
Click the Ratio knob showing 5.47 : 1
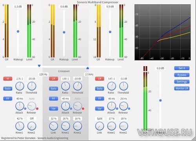coord(112,86)
